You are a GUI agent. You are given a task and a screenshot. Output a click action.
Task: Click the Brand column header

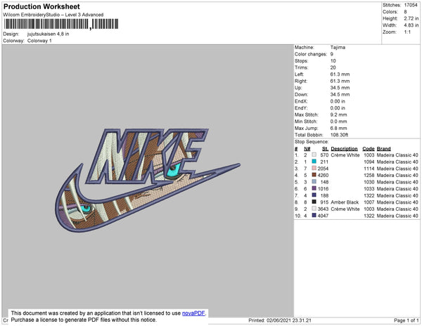tap(383, 149)
